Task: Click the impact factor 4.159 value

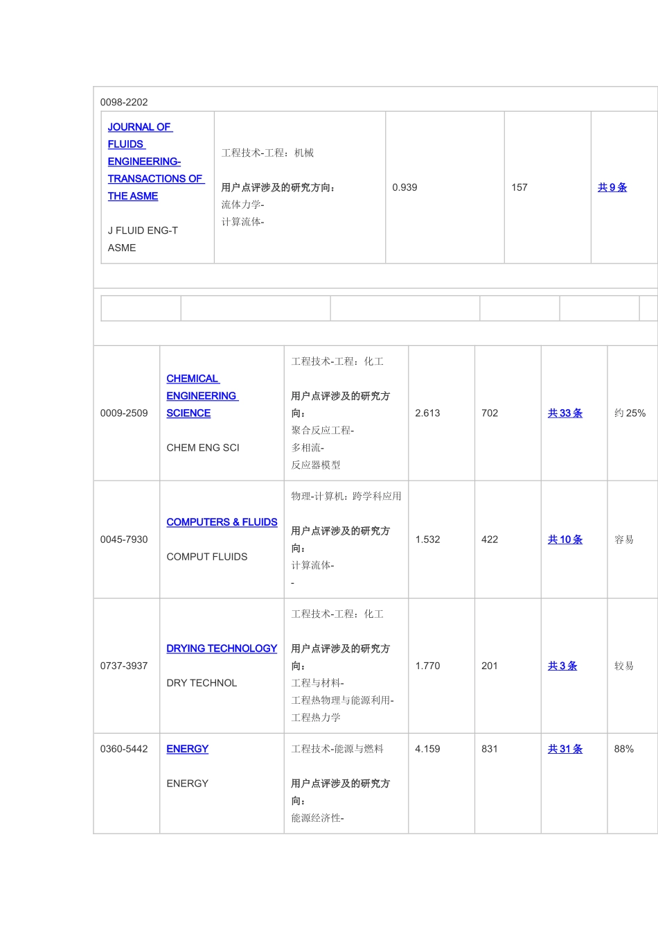Action: point(427,749)
